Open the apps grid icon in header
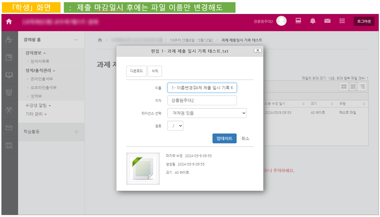The image size is (380, 217). [342, 21]
